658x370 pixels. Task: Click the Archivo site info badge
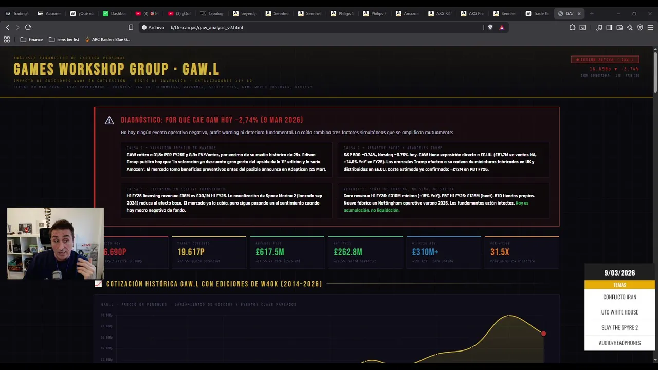(x=153, y=27)
